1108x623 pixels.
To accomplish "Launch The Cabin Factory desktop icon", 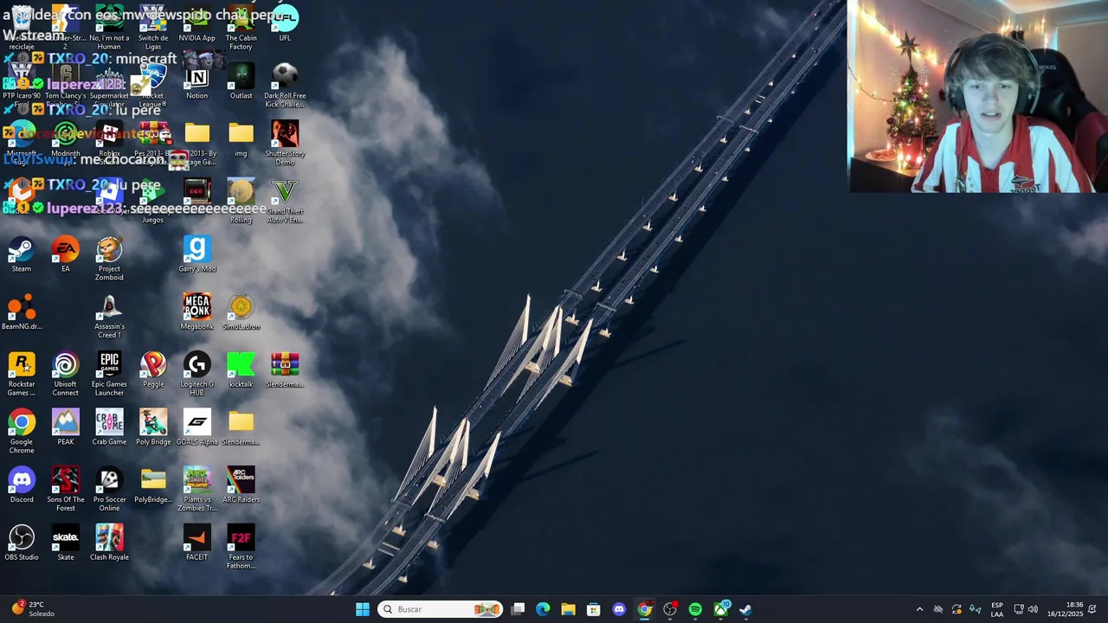I will pos(241,29).
